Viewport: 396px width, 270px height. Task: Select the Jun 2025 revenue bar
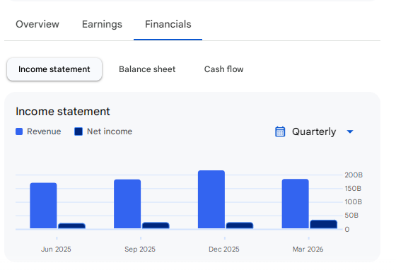tap(43, 206)
